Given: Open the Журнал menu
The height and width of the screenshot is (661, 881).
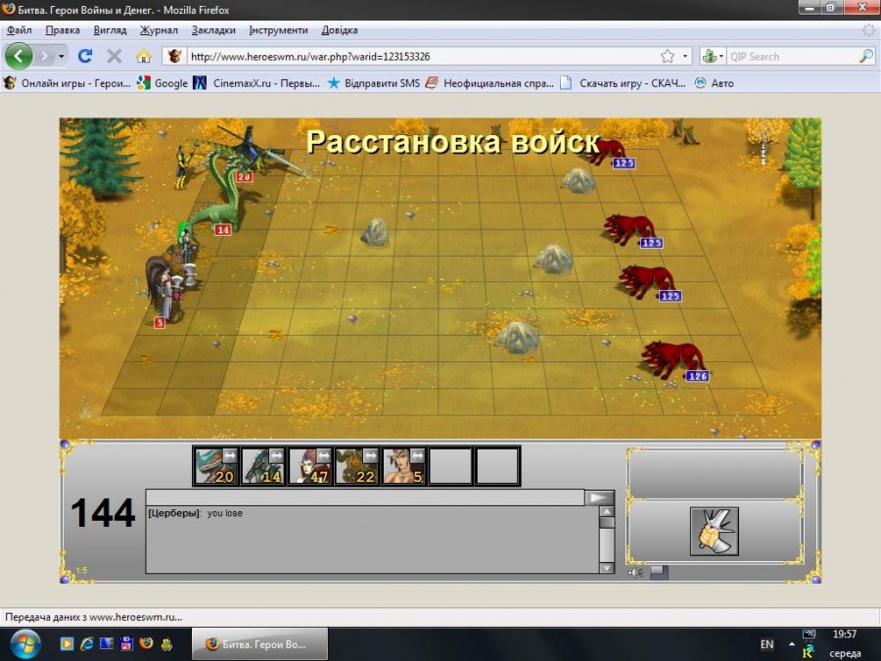Looking at the screenshot, I should click(x=159, y=30).
